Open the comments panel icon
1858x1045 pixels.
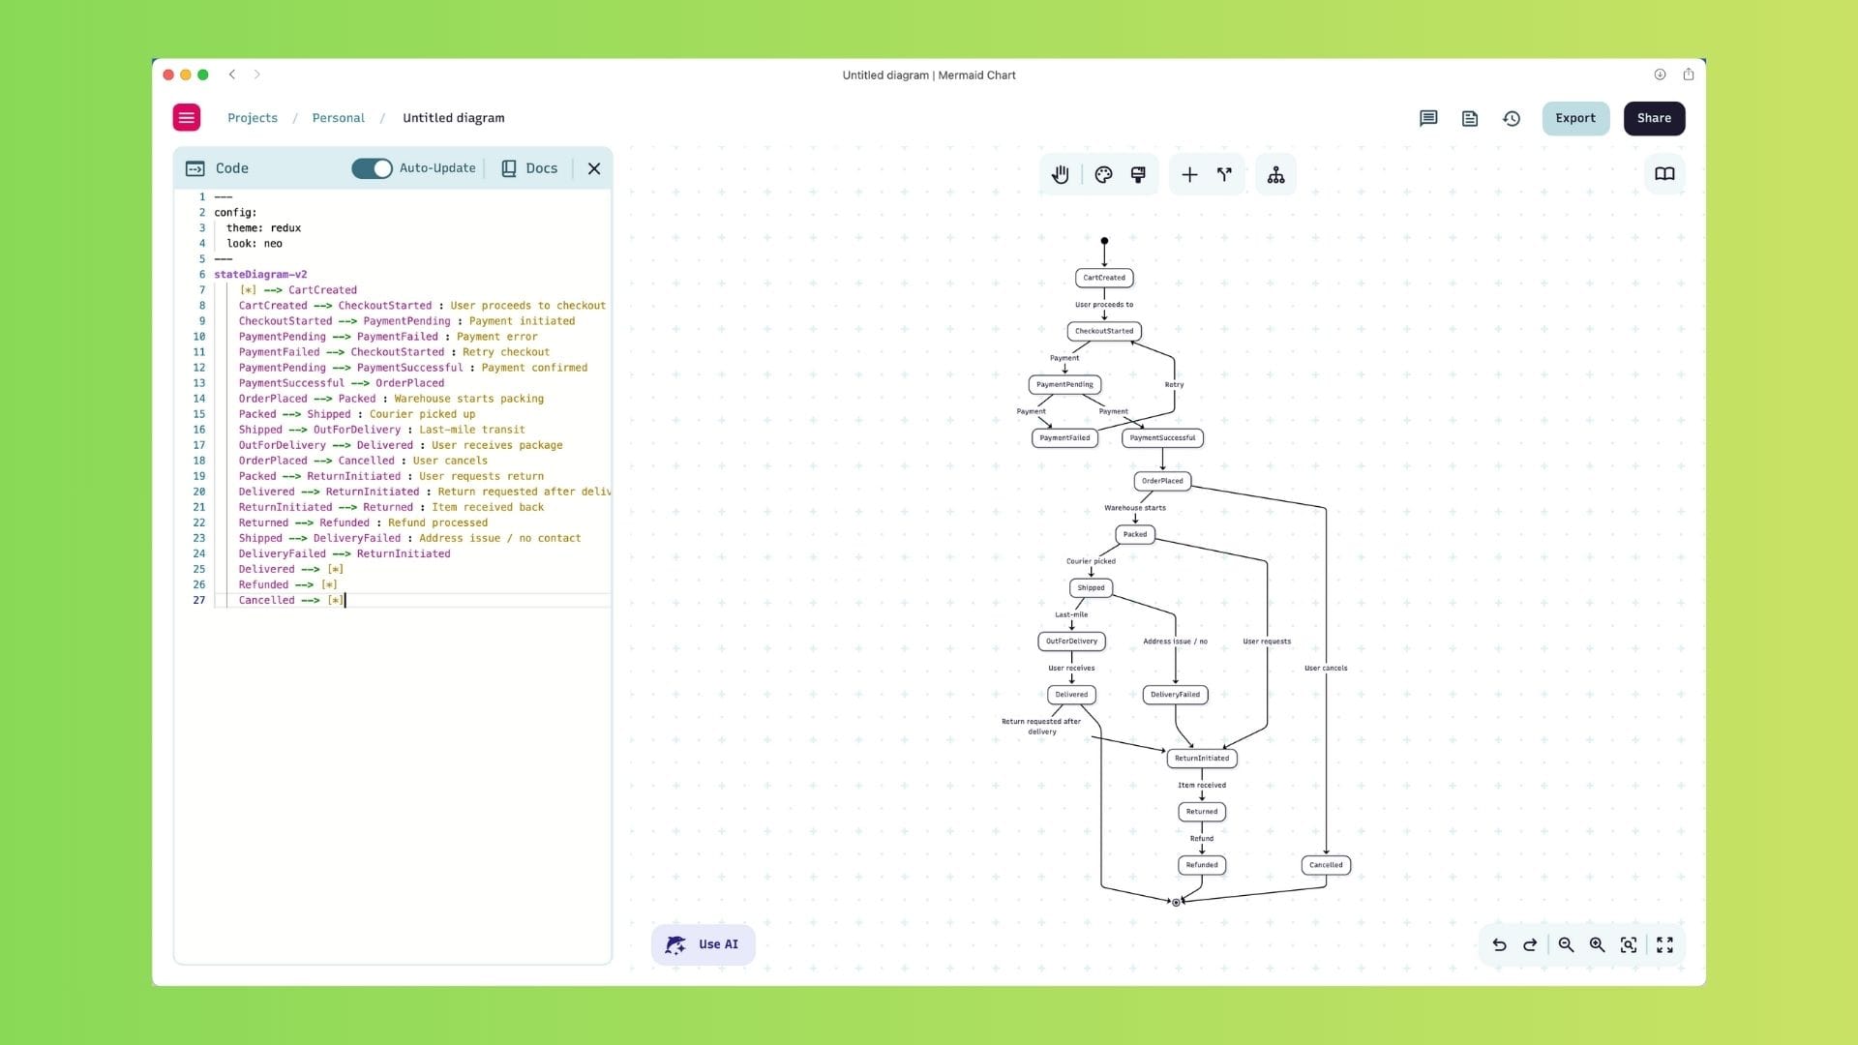click(x=1428, y=118)
